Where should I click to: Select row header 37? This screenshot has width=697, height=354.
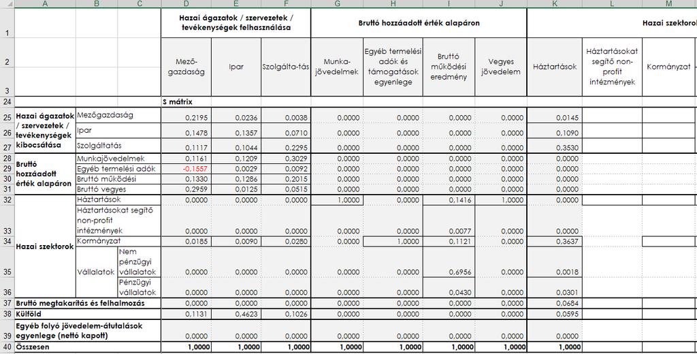(7, 304)
